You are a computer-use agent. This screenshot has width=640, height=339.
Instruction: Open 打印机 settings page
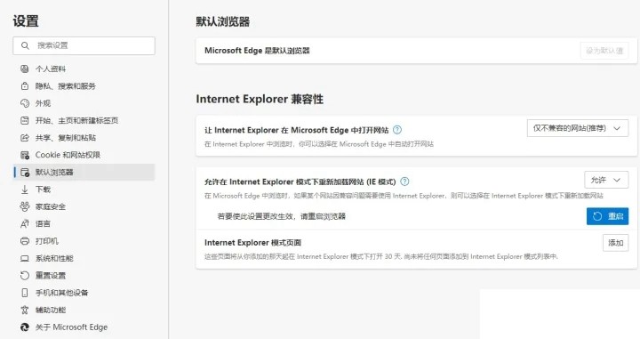84,241
